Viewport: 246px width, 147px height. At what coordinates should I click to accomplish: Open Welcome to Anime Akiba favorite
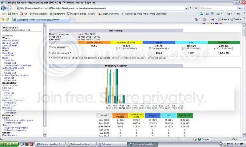pos(144,14)
